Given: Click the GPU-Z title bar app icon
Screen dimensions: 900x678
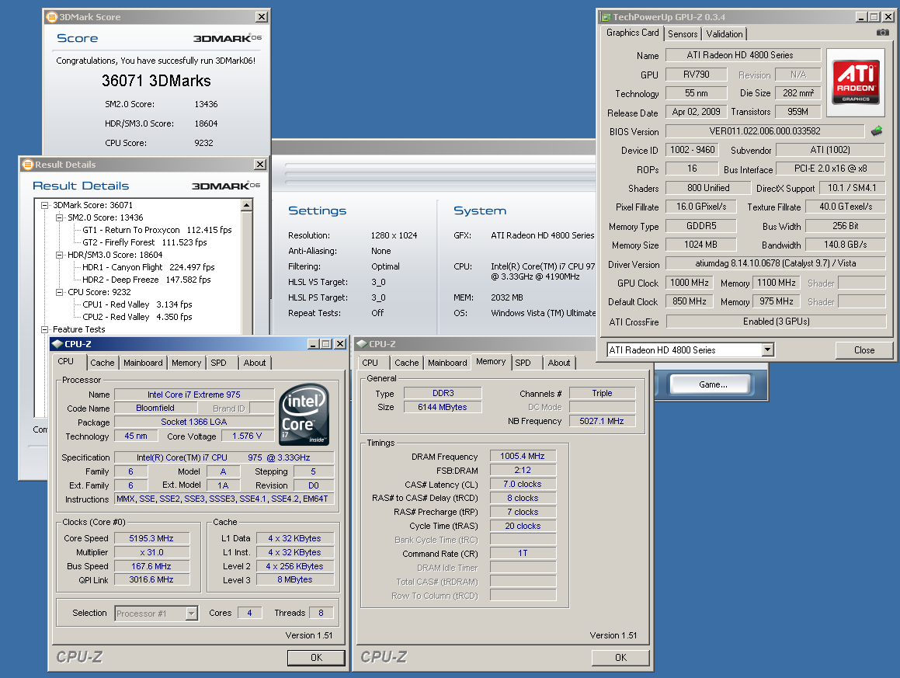Looking at the screenshot, I should point(606,17).
